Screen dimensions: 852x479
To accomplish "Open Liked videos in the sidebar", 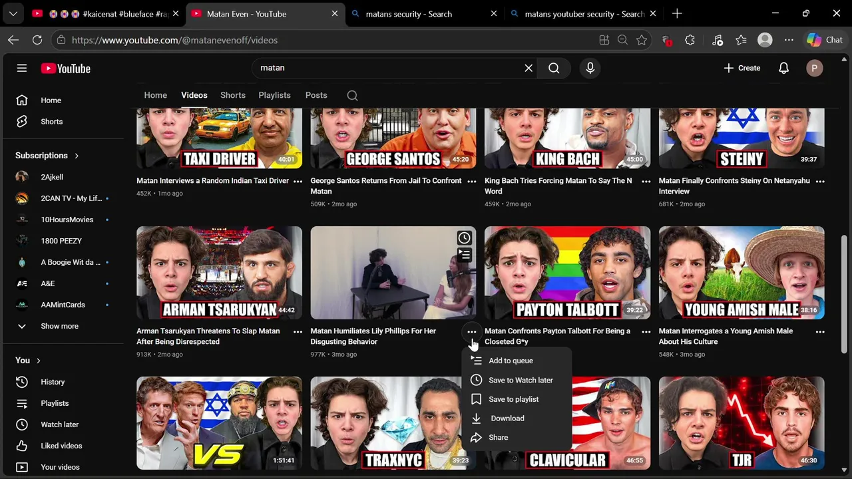I will coord(65,446).
